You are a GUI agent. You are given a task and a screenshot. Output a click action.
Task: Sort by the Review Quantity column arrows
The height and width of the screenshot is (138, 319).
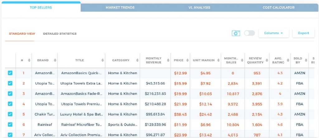click(267, 60)
